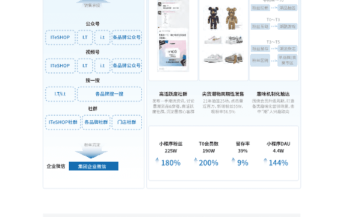Click the blue 集团企业微信 button
This screenshot has width=343, height=217.
[94, 166]
